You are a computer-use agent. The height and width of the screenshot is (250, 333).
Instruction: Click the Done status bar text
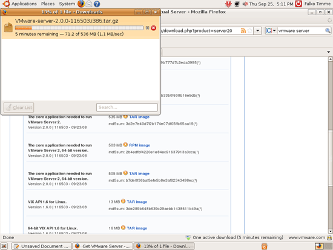(8, 237)
